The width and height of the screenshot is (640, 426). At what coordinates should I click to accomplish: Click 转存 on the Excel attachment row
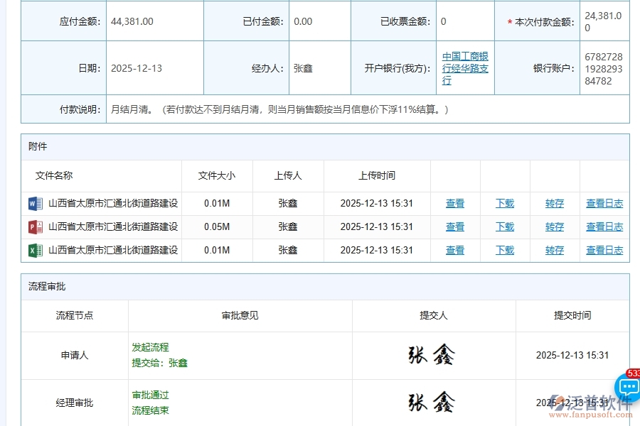pos(554,250)
